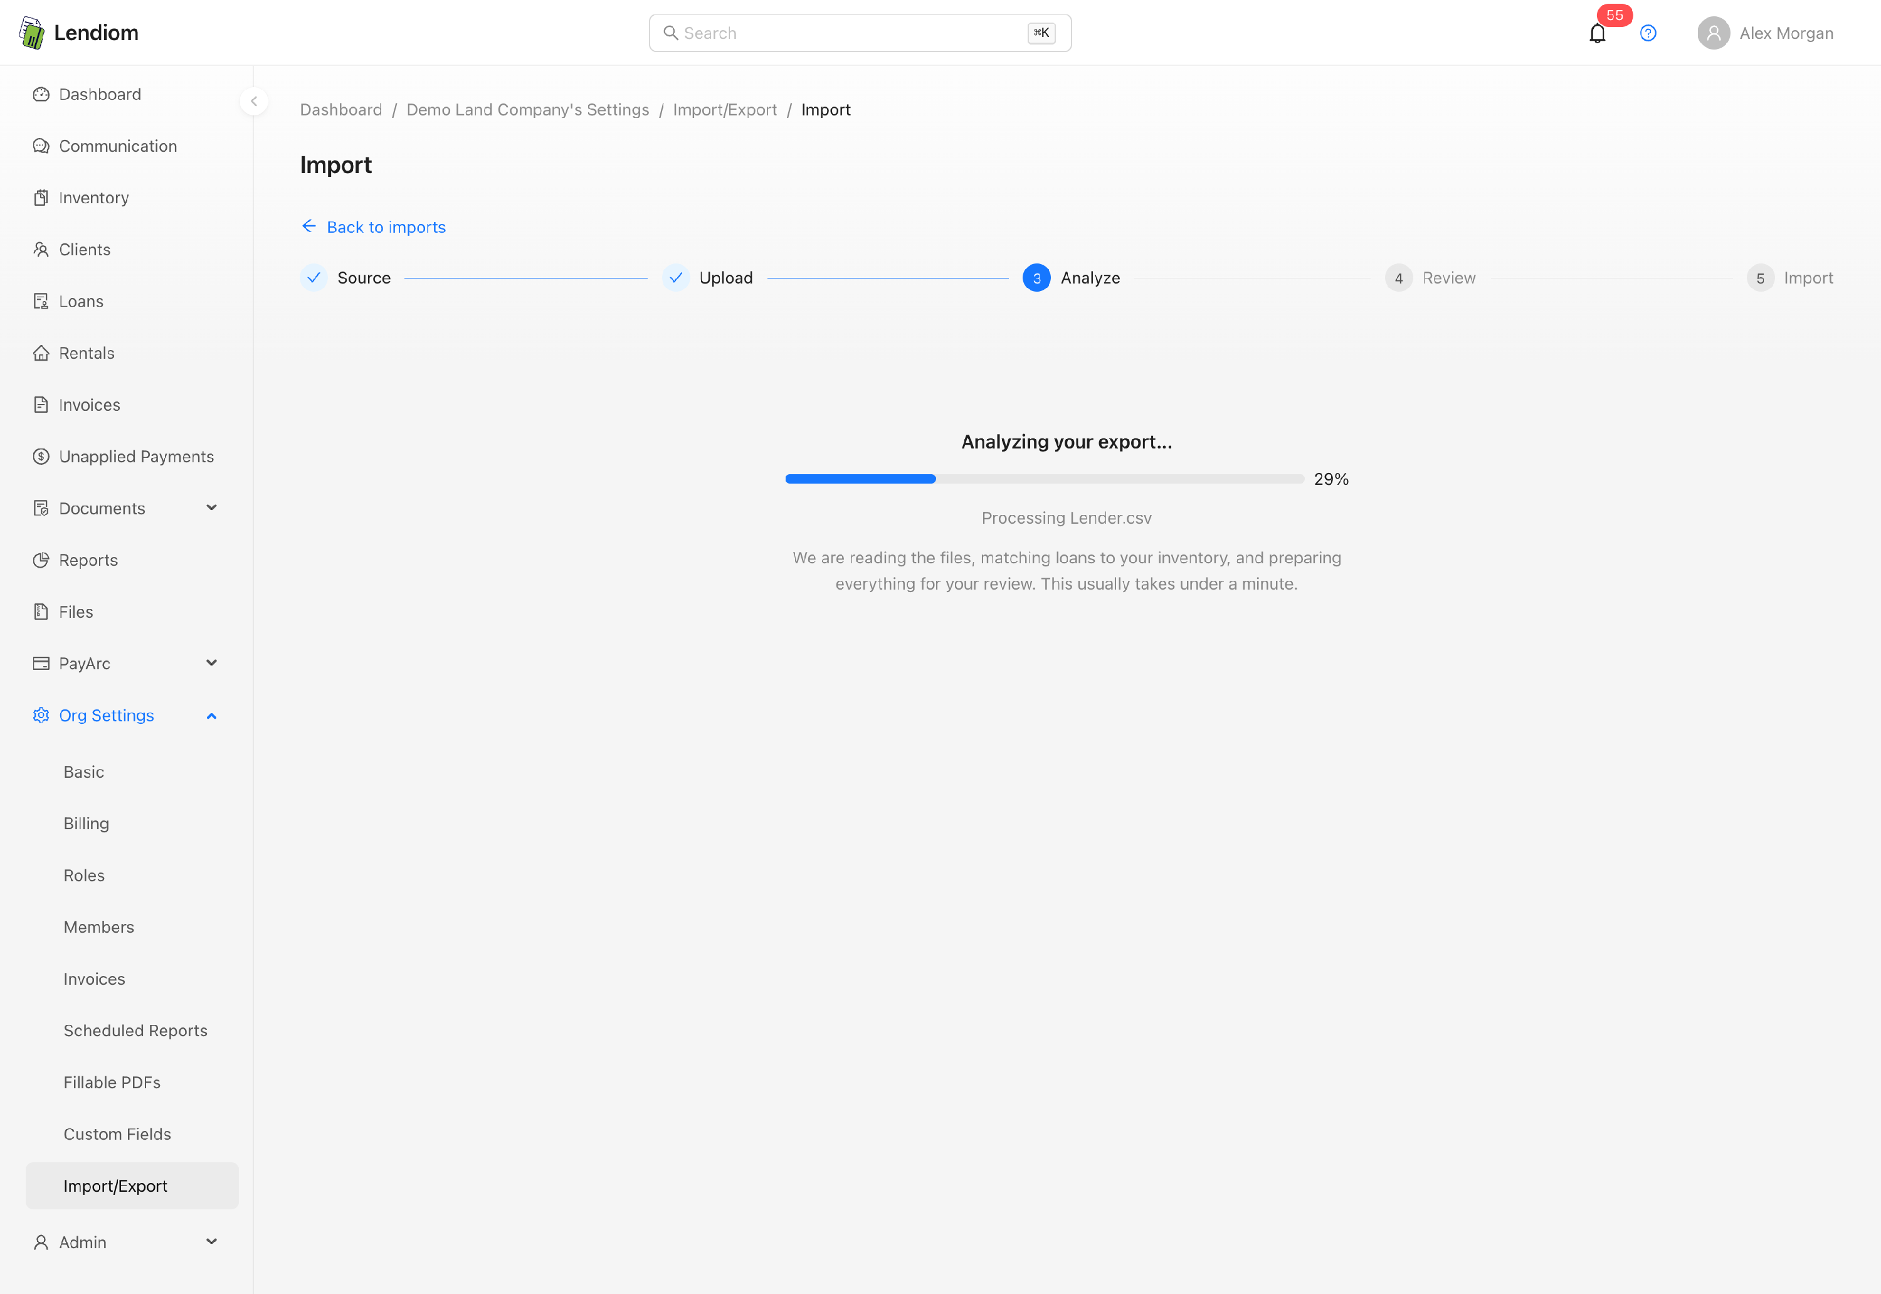The image size is (1881, 1294).
Task: Go to Dashboard breadcrumb link
Action: click(340, 110)
